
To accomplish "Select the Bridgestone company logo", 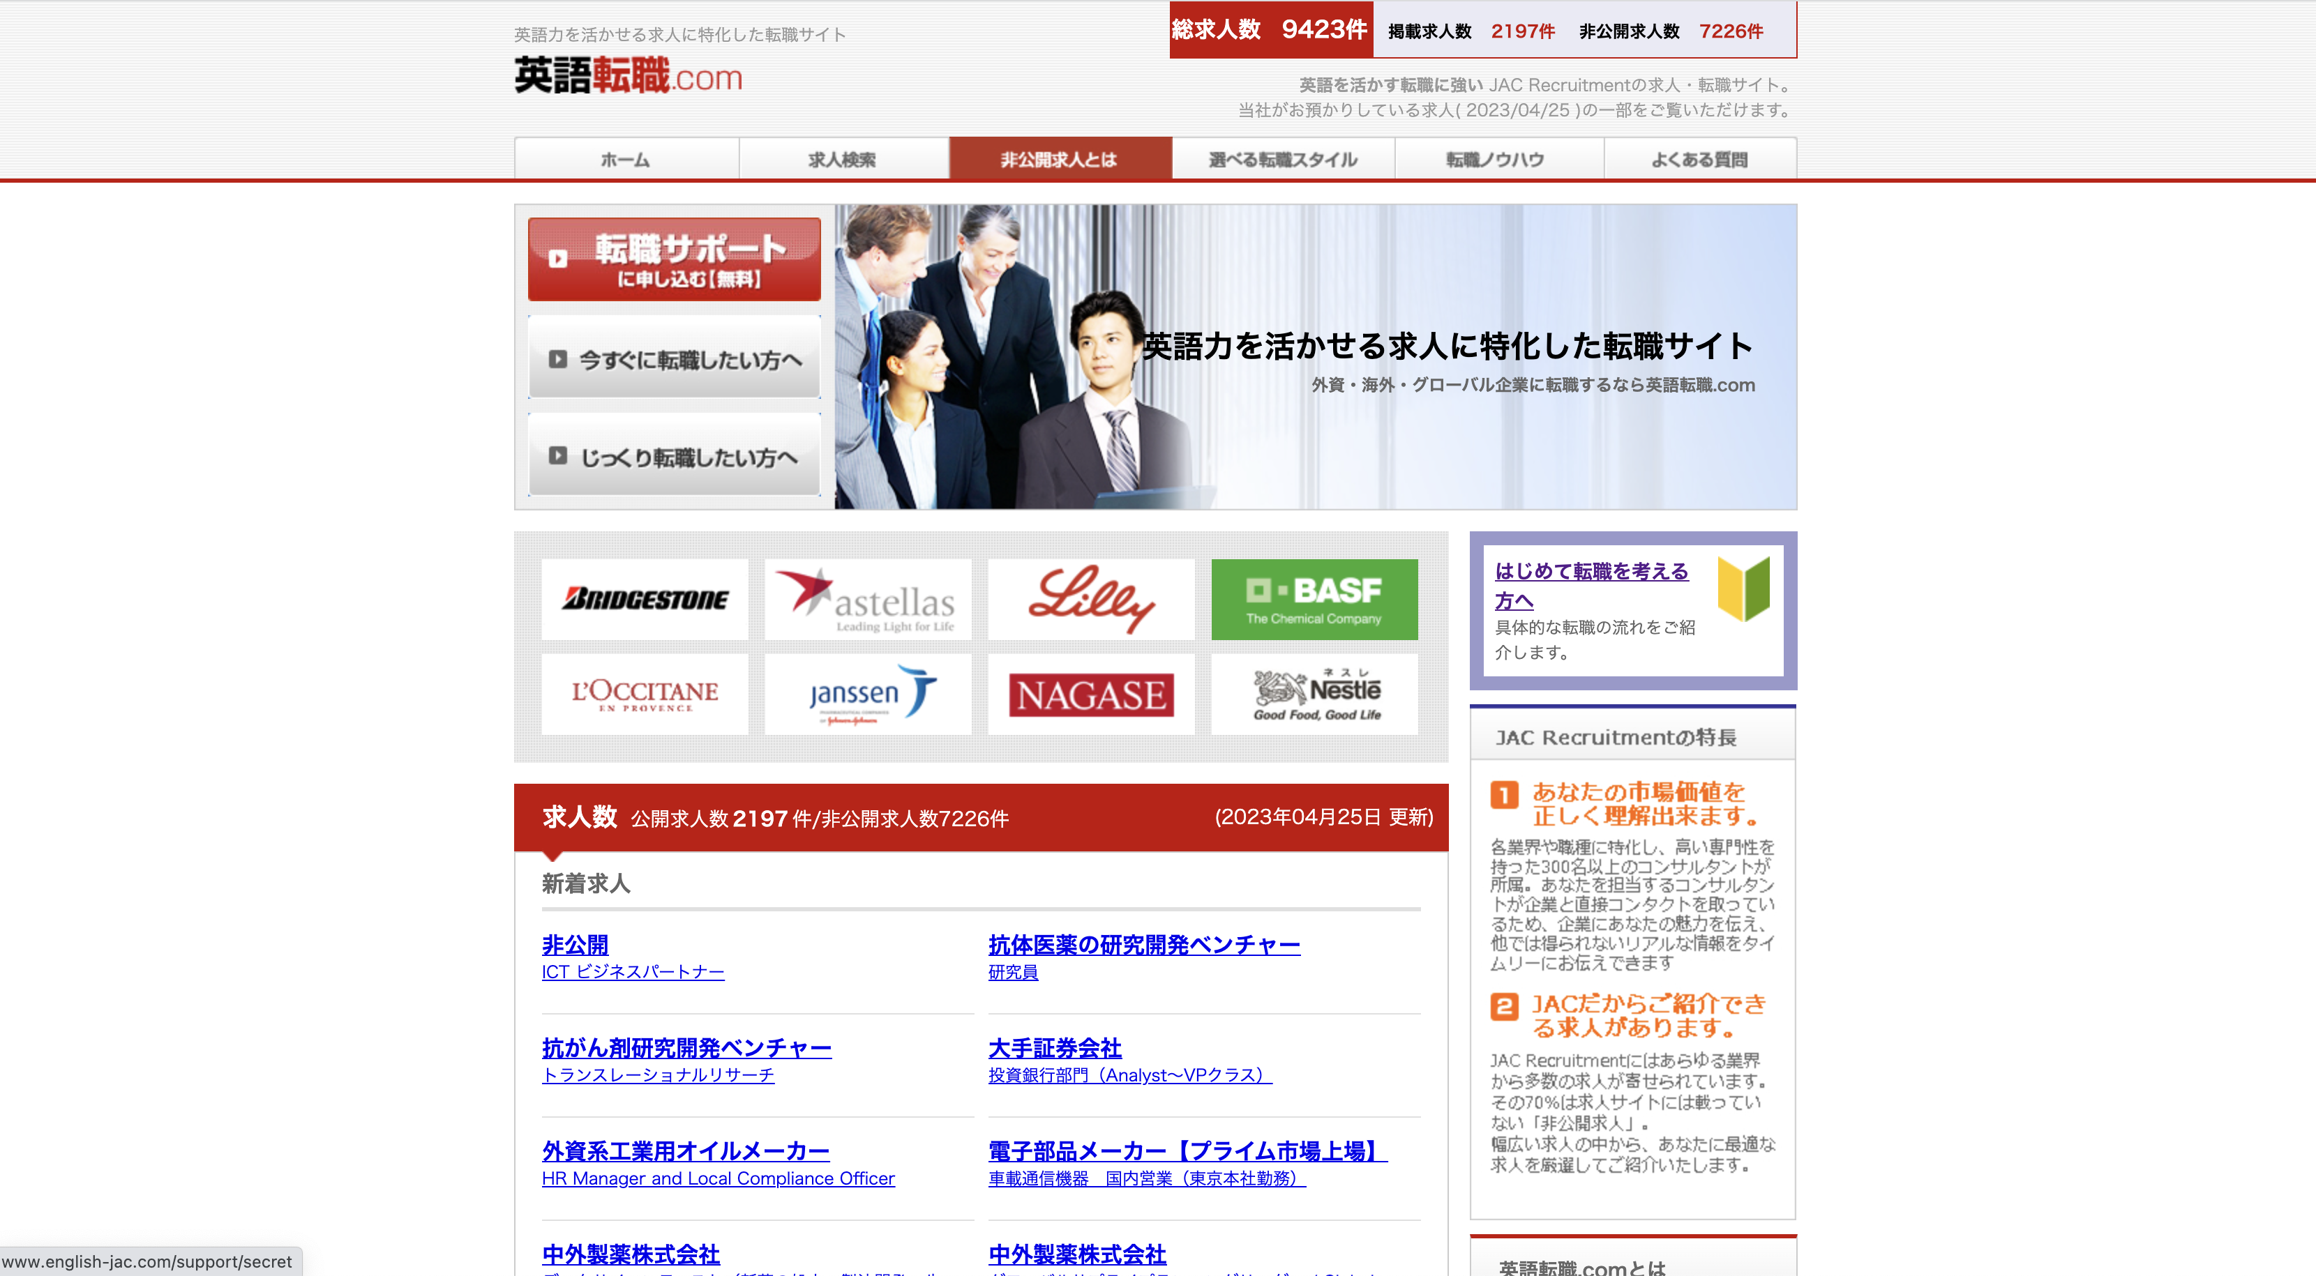I will [644, 598].
